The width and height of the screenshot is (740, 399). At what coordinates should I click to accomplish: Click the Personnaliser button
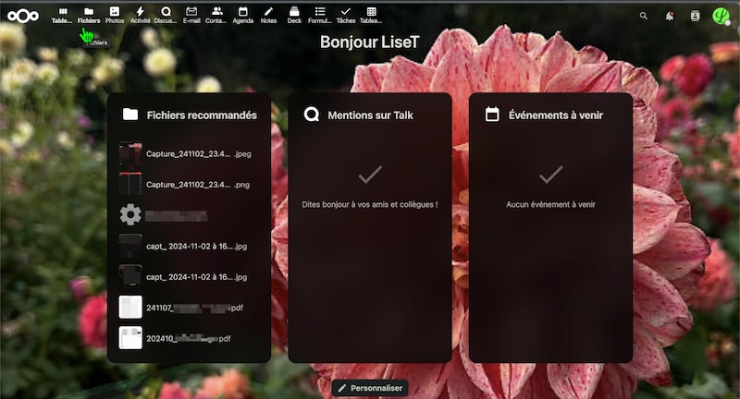370,389
